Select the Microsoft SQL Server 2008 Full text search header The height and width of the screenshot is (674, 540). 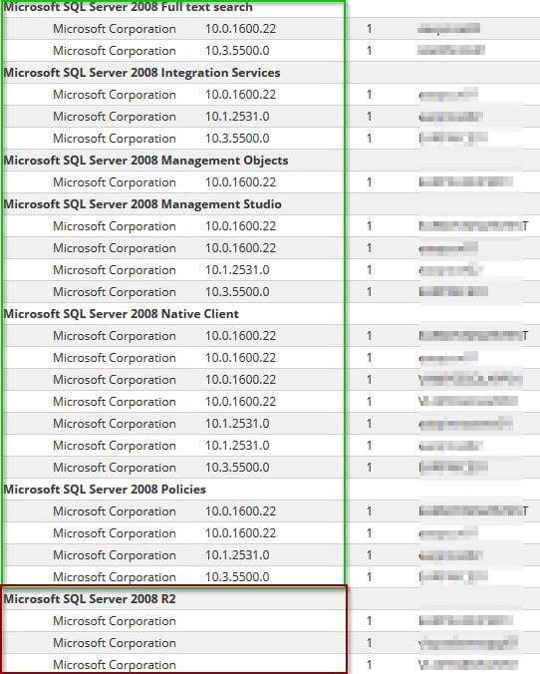click(x=128, y=7)
